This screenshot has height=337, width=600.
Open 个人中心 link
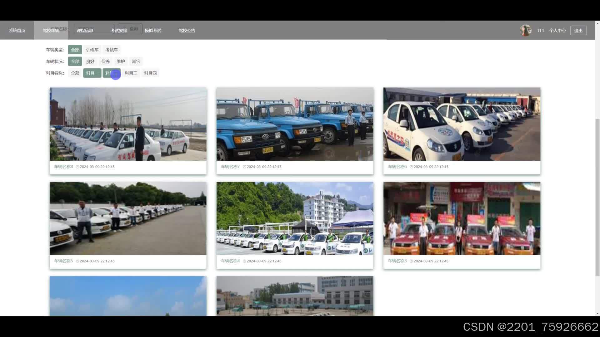557,31
